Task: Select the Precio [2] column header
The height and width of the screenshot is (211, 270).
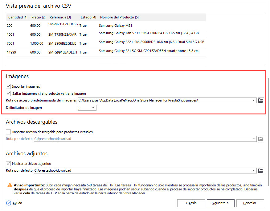Action: 39,17
